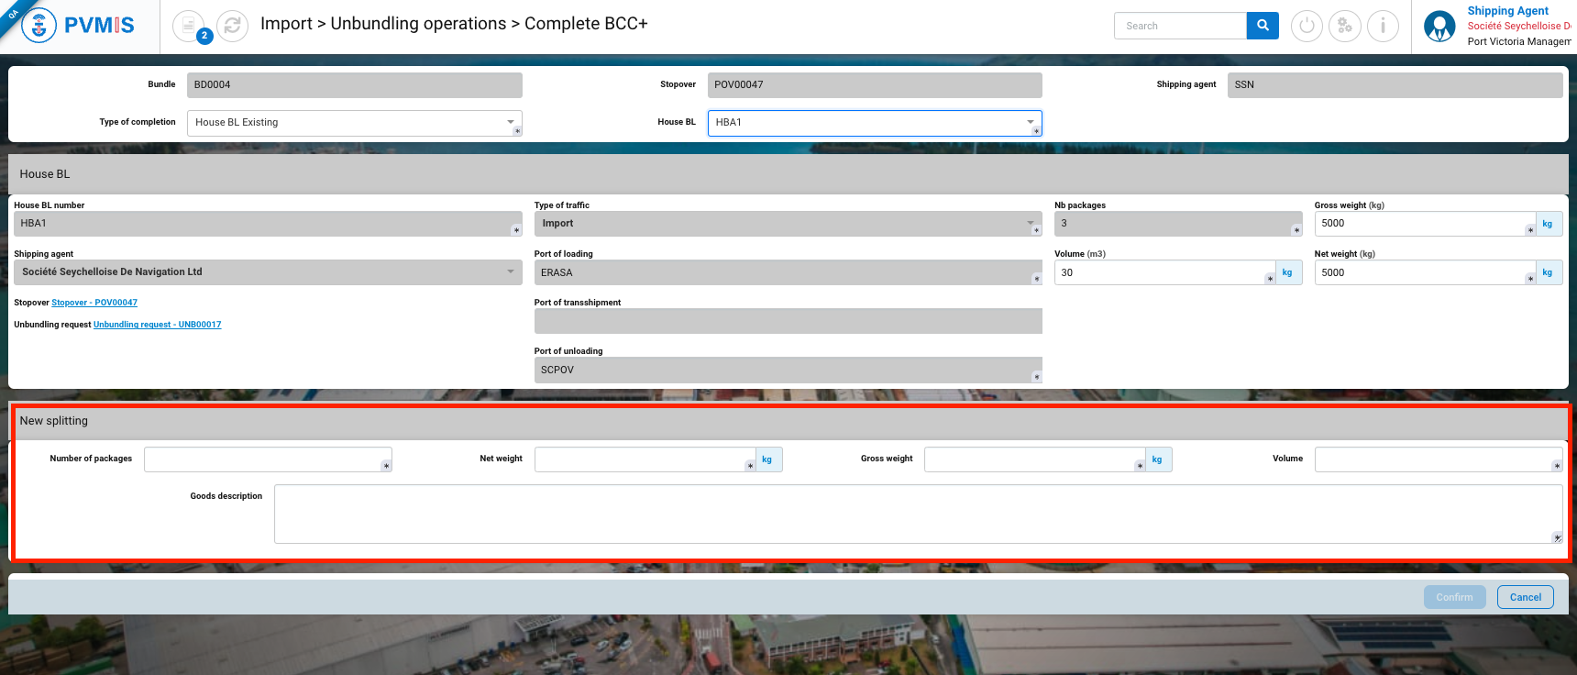1577x675 pixels.
Task: Focus the Number of packages field
Action: [x=267, y=459]
